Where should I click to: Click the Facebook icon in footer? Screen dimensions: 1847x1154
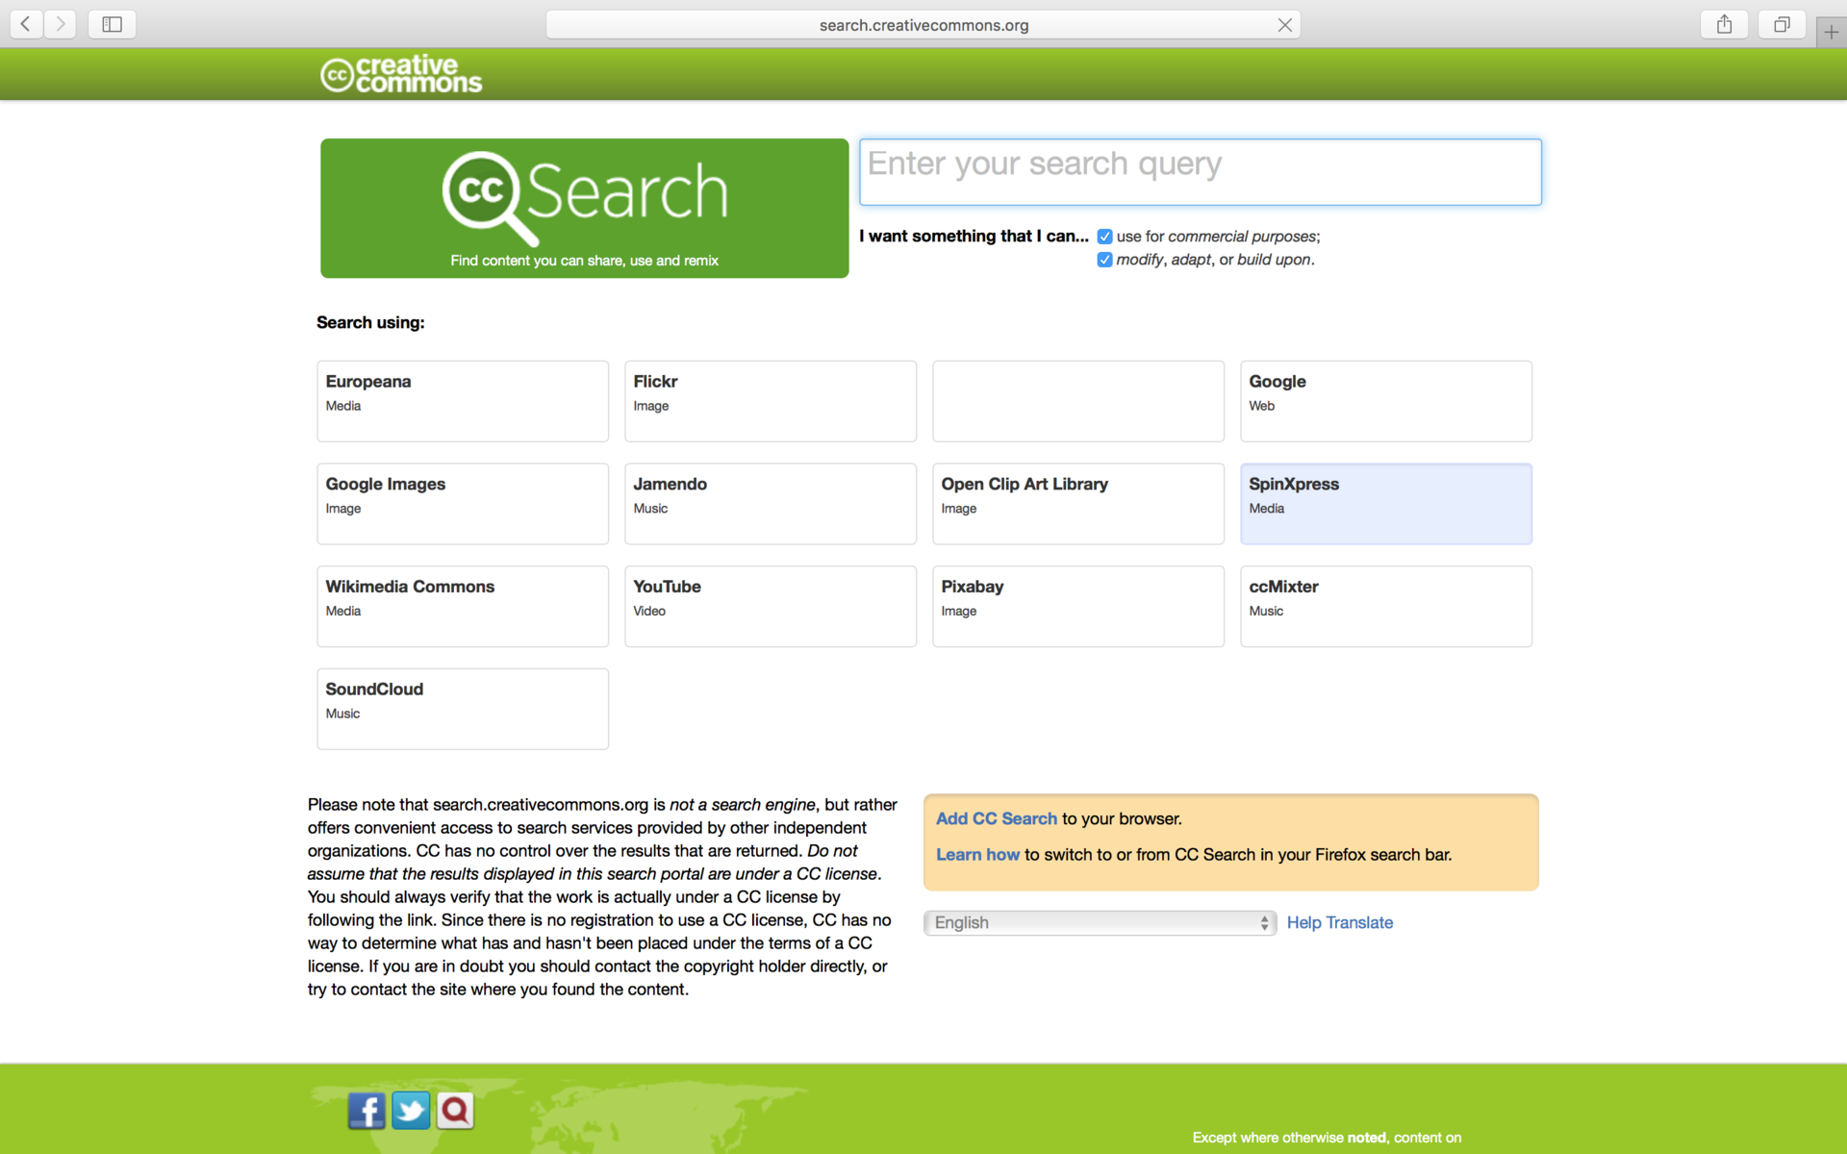(x=366, y=1111)
